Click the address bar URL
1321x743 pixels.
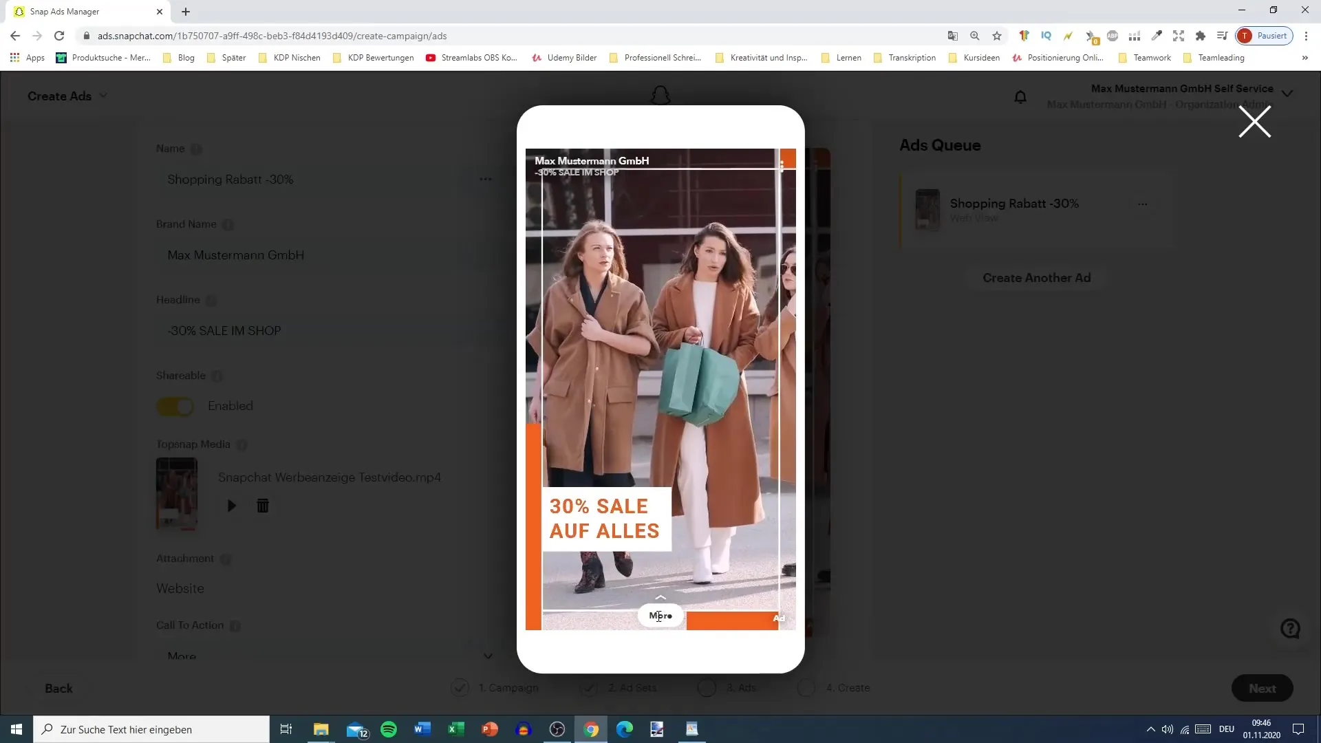(x=272, y=36)
